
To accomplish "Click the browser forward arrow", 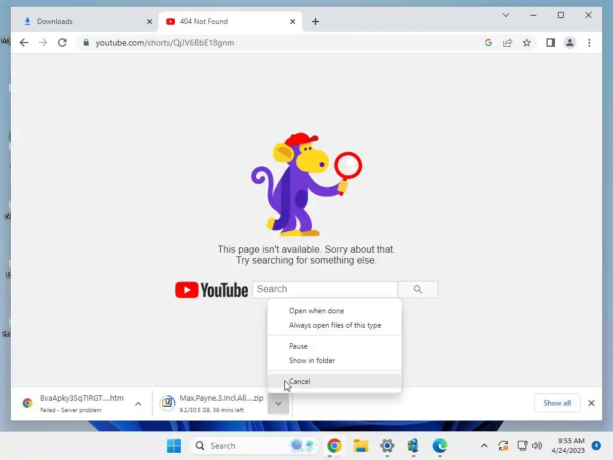I will 43,43.
